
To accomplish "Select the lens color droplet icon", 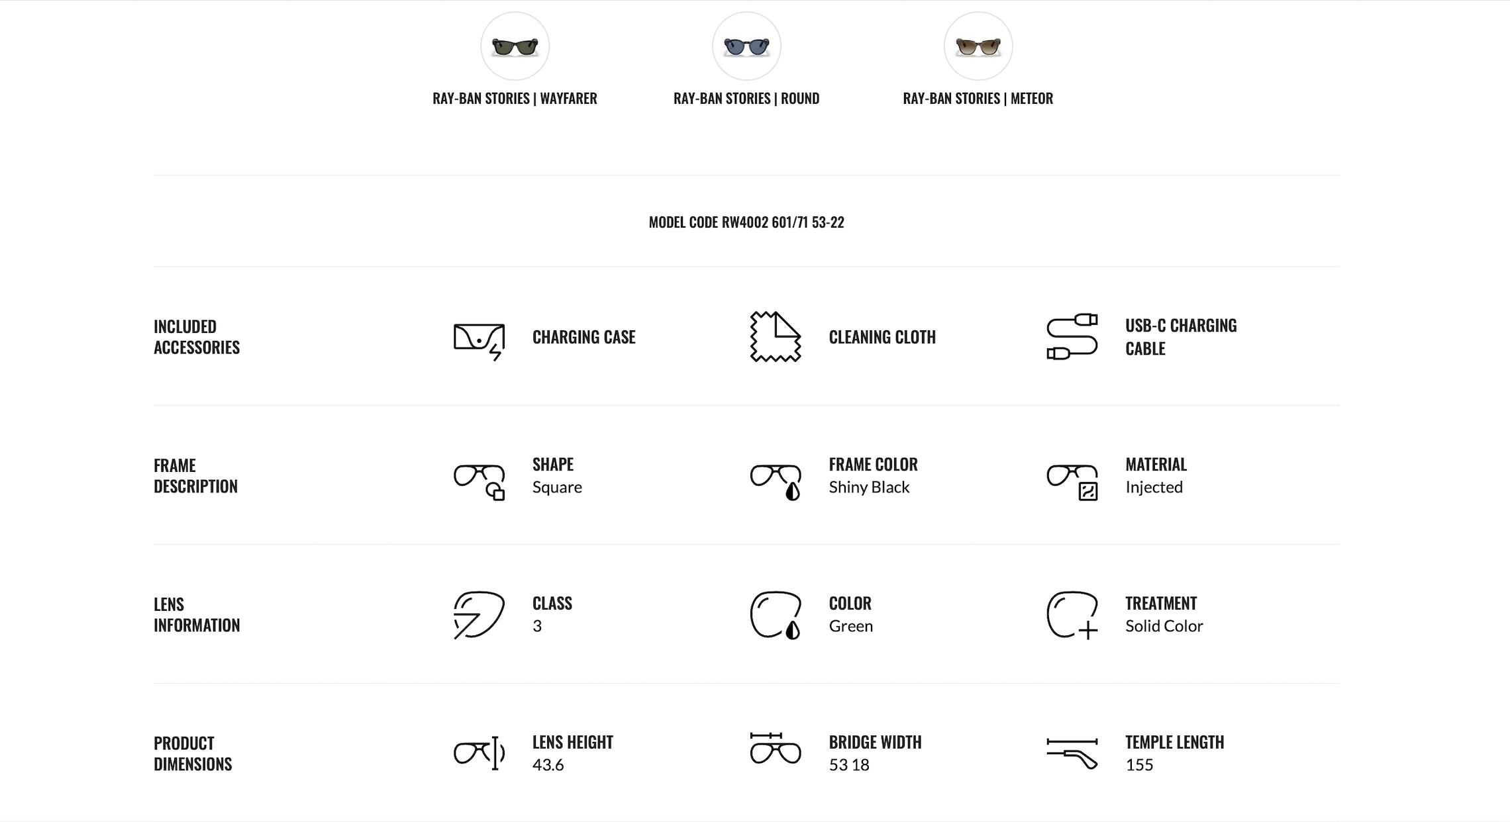I will 775,615.
